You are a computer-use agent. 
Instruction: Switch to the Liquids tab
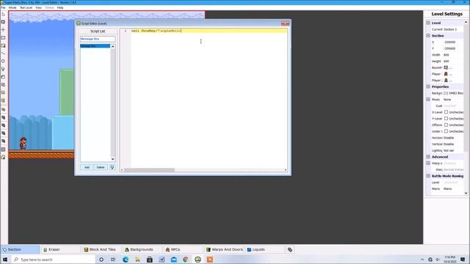pos(264,249)
